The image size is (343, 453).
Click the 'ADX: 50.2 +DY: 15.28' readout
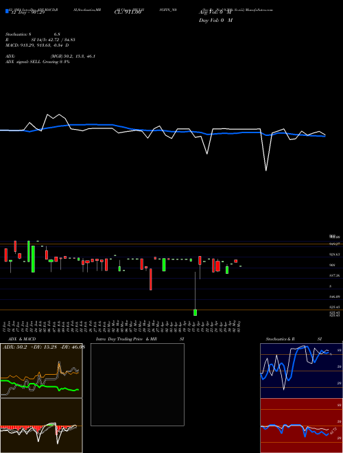[x=30, y=347]
